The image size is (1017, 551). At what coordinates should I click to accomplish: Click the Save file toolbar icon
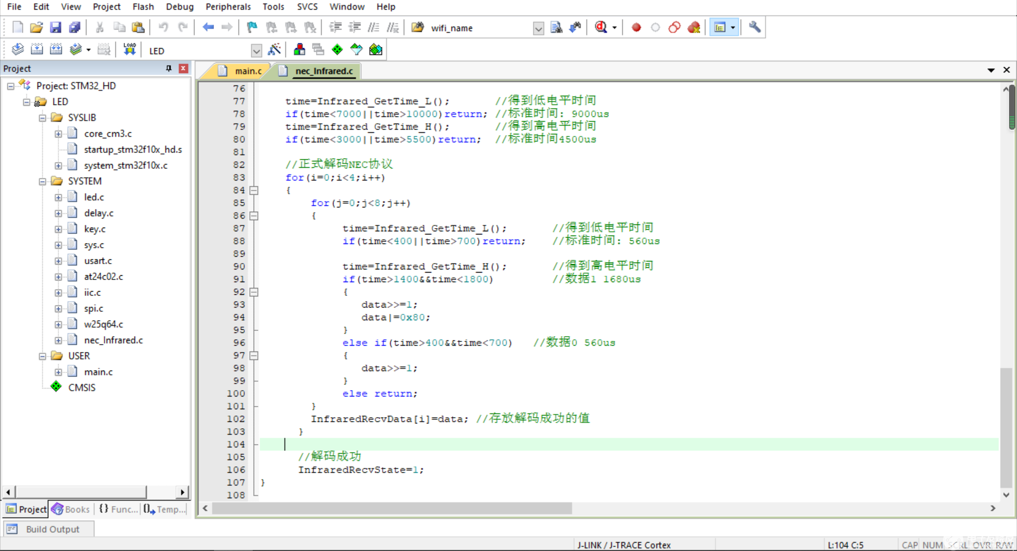pyautogui.click(x=55, y=28)
